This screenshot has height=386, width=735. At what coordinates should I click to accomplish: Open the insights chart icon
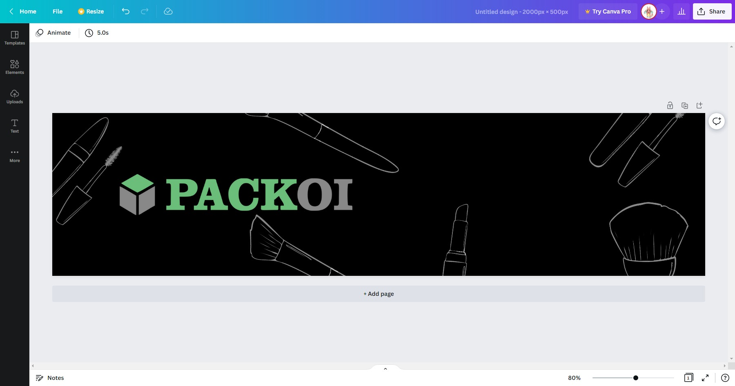click(682, 11)
